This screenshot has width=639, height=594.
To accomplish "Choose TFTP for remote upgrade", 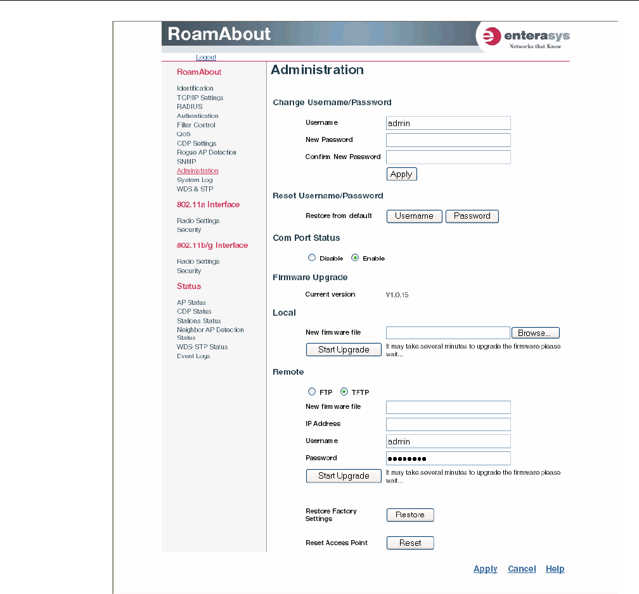I will pos(344,392).
